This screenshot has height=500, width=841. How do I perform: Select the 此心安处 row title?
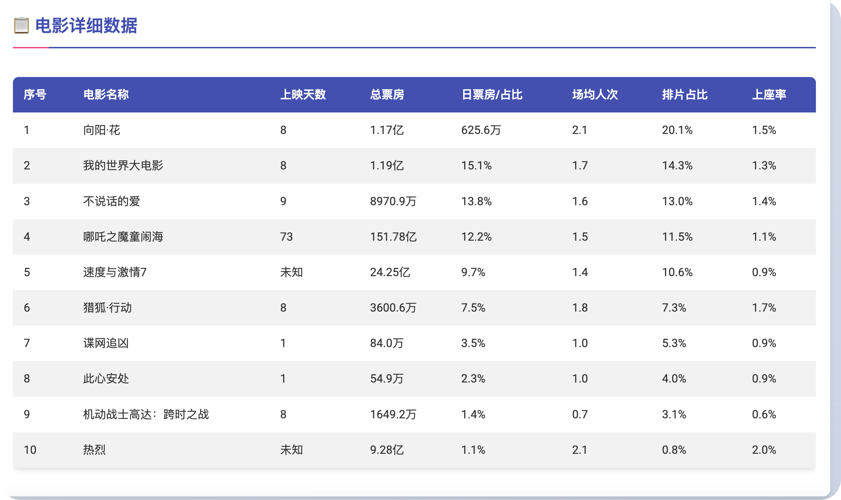pyautogui.click(x=106, y=379)
